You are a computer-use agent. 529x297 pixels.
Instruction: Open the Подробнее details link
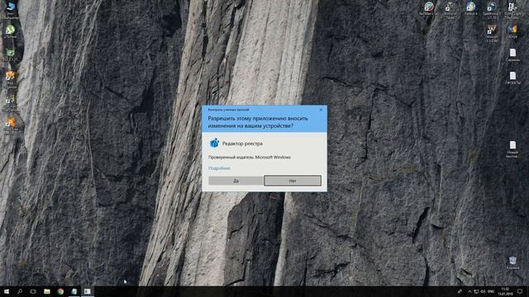pyautogui.click(x=219, y=168)
